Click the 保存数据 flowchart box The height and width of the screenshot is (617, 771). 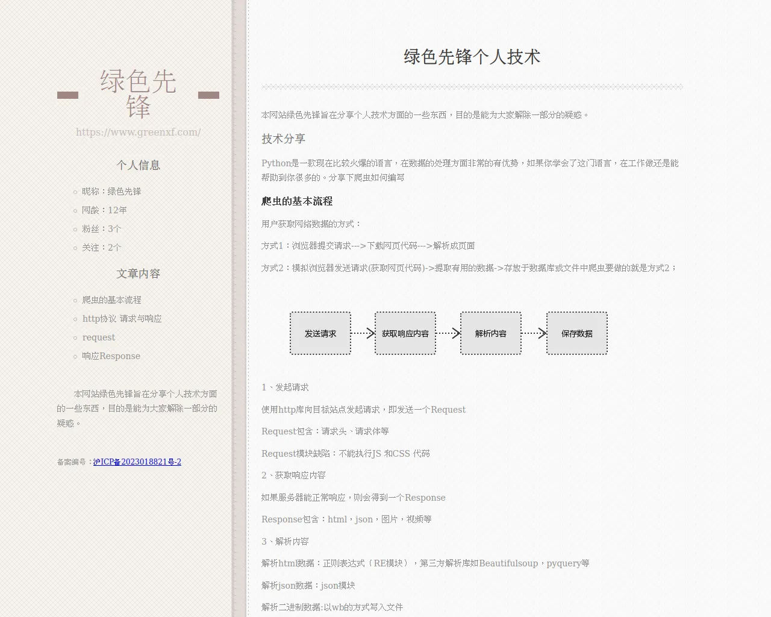[576, 333]
